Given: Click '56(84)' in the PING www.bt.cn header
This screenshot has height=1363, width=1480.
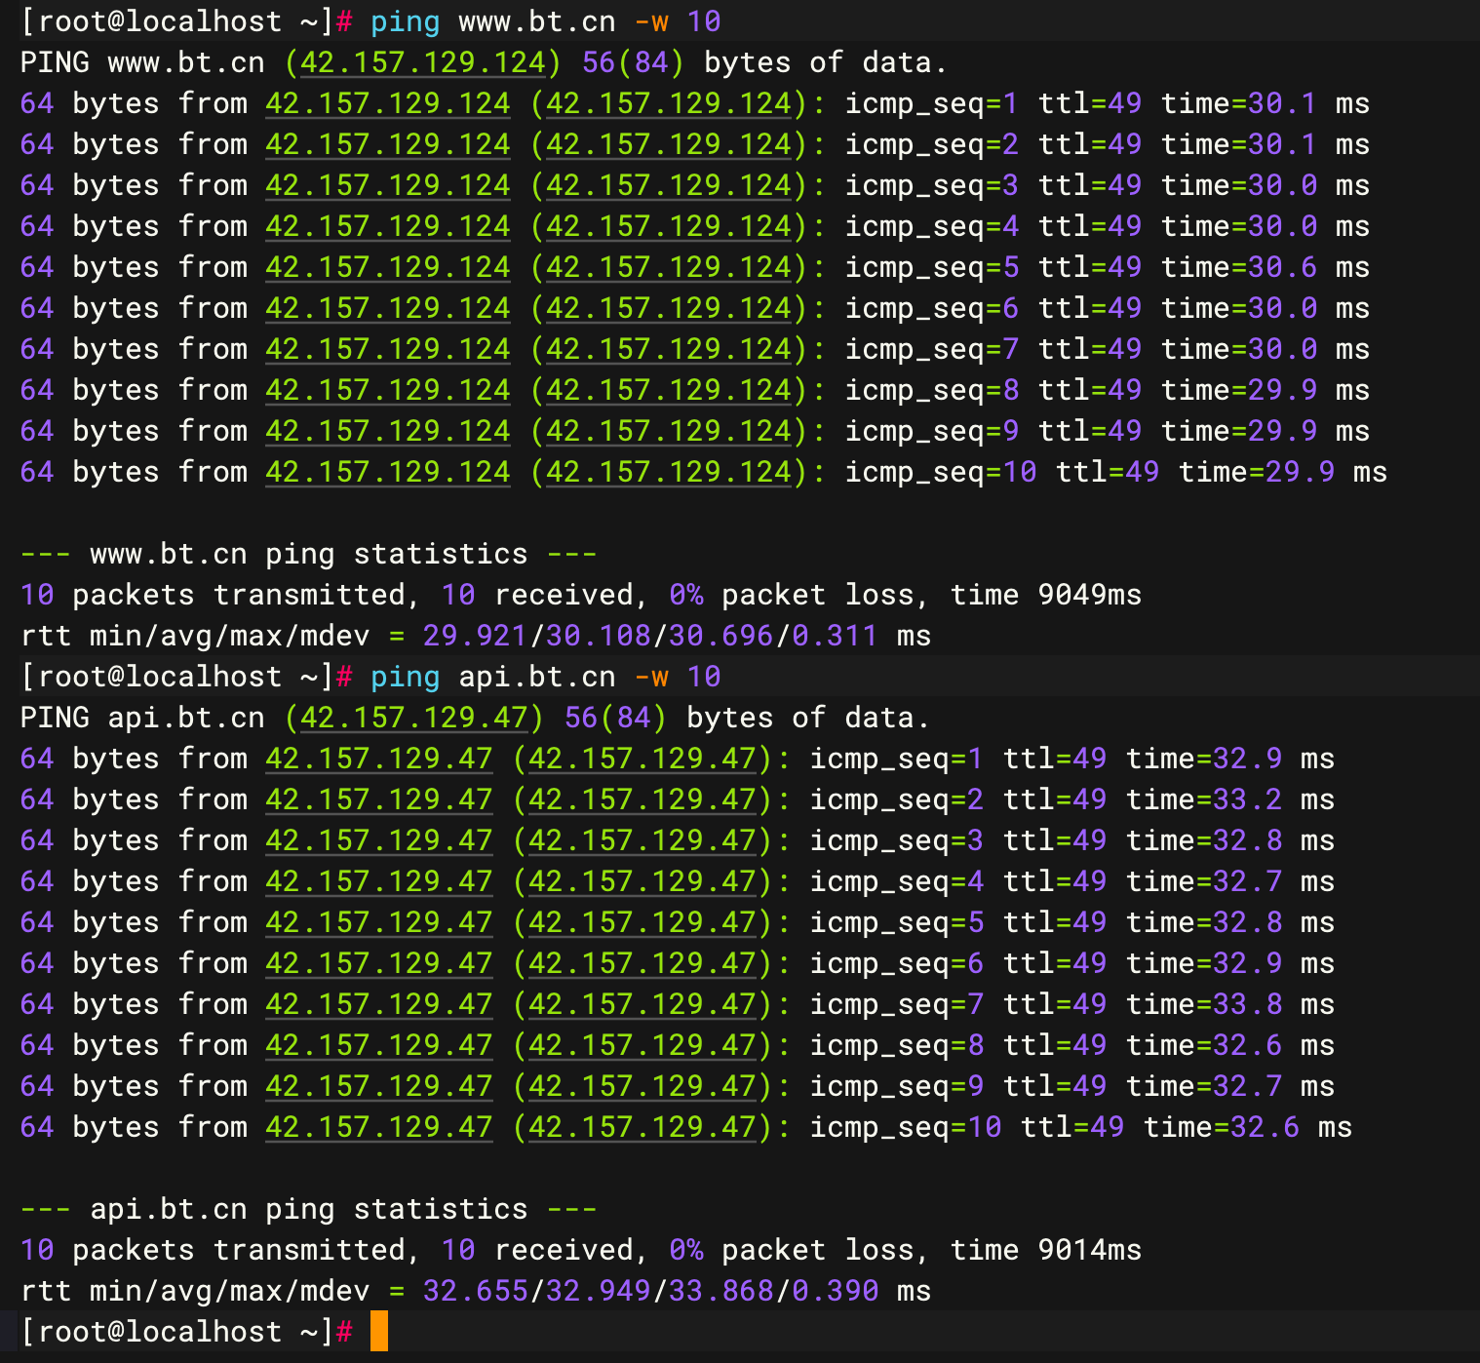Looking at the screenshot, I should click(633, 62).
